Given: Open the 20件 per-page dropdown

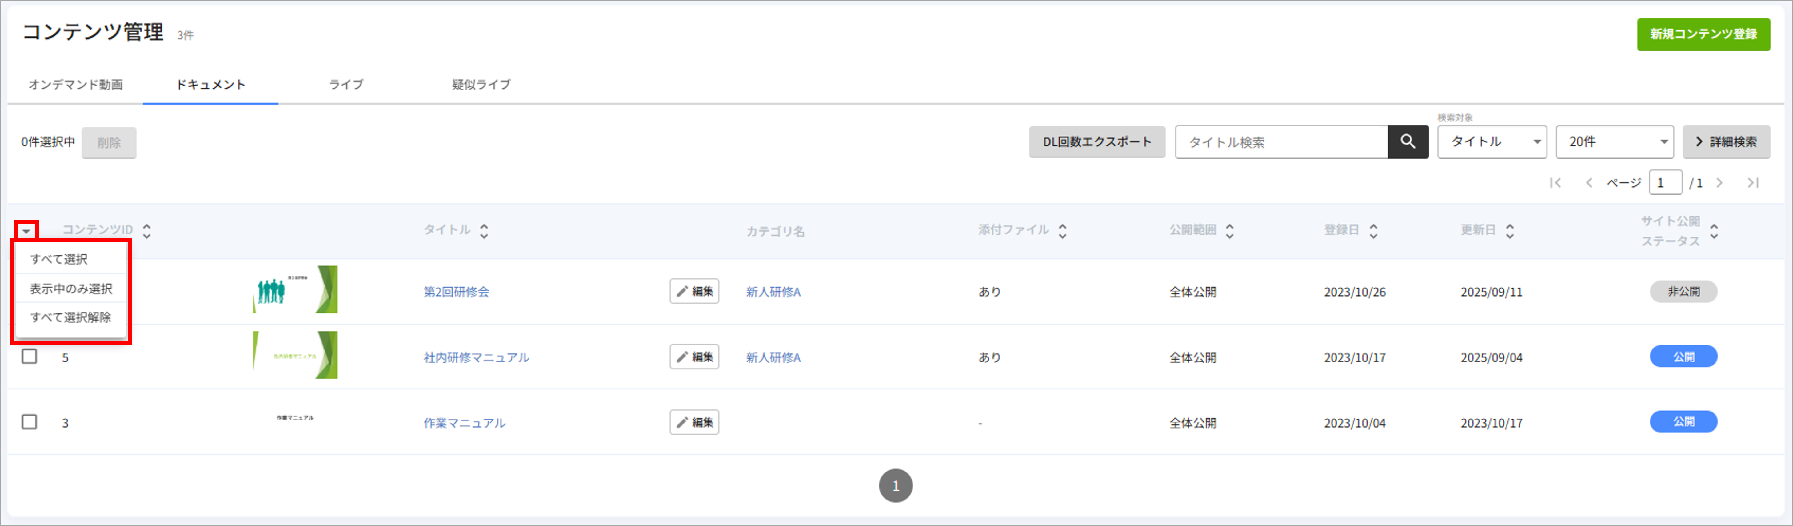Looking at the screenshot, I should (x=1615, y=142).
